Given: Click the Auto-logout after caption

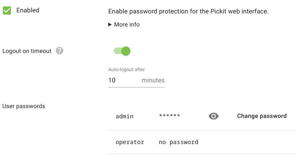Looking at the screenshot, I should click(126, 69).
